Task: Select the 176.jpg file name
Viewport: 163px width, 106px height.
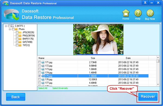Action: coord(49,79)
